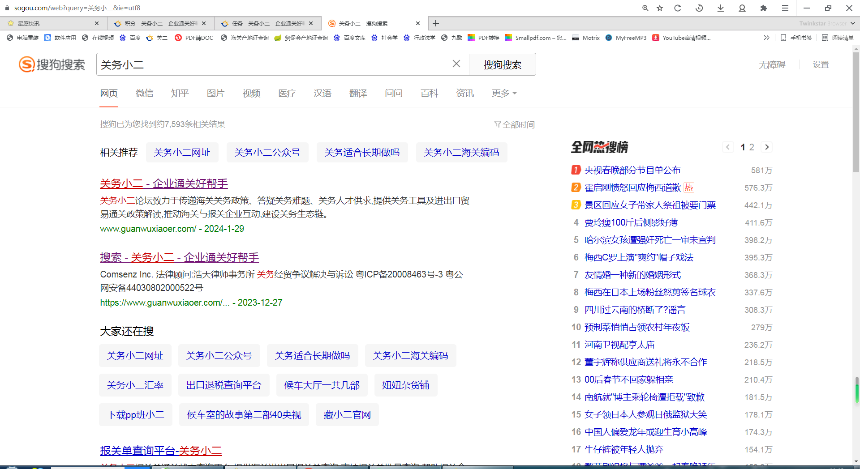Viewport: 860px width, 469px height.
Task: Close the 任务 - 关务小二 tab
Action: click(x=311, y=23)
